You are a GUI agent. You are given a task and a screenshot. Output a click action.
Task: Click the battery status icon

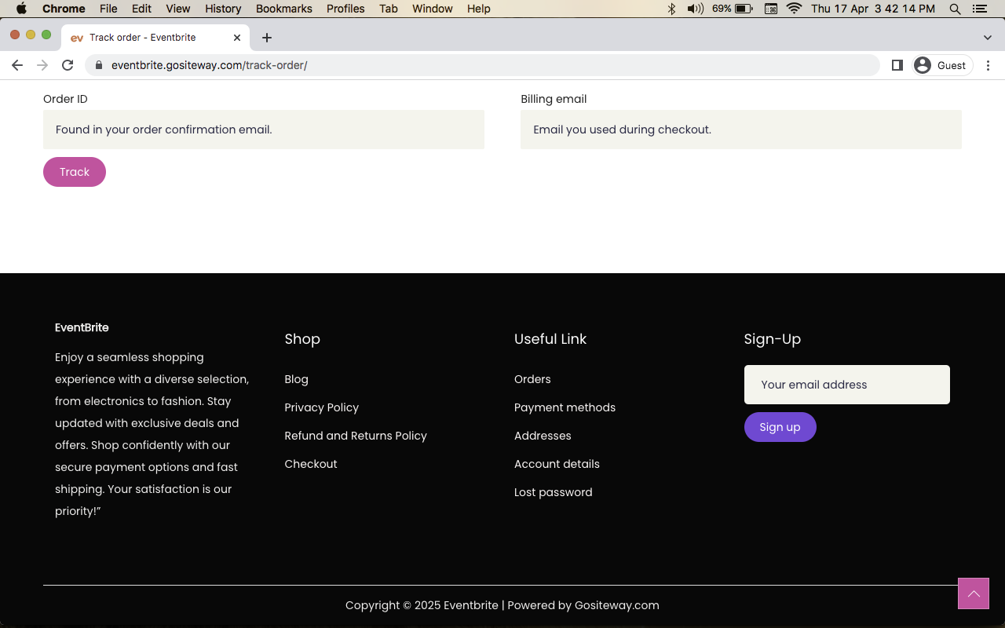click(744, 9)
